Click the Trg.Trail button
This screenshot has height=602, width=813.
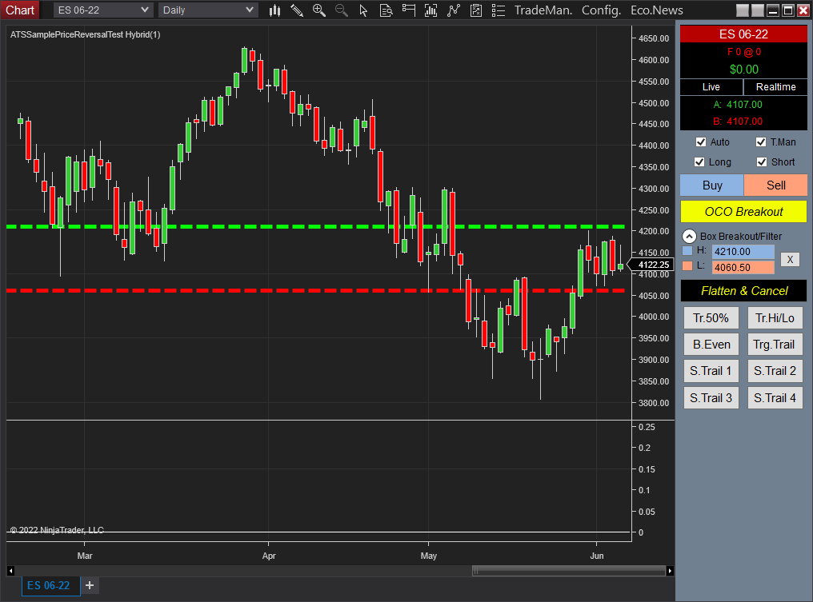click(x=775, y=345)
